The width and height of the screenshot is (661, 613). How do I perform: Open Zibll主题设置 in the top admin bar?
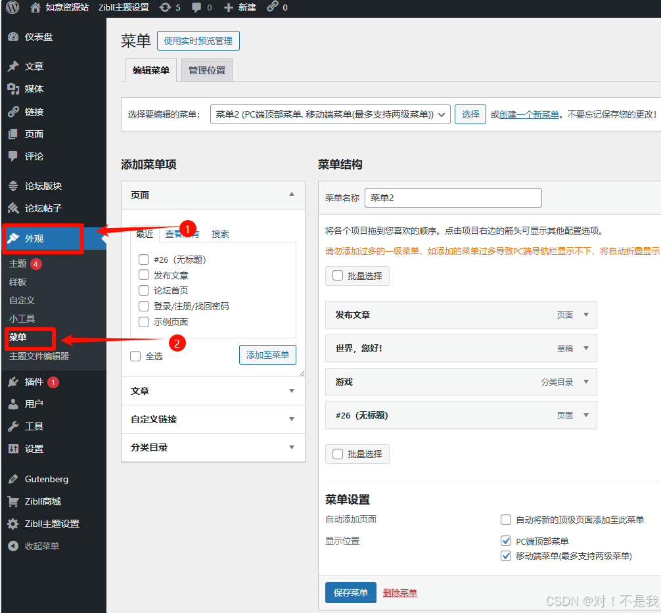(x=124, y=8)
